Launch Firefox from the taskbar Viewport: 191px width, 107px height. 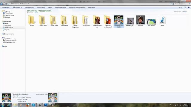(x=27, y=105)
